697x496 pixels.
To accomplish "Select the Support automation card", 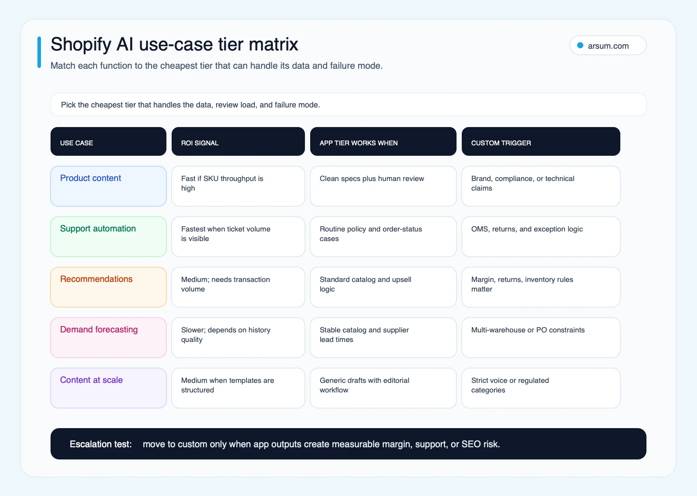I will [108, 237].
